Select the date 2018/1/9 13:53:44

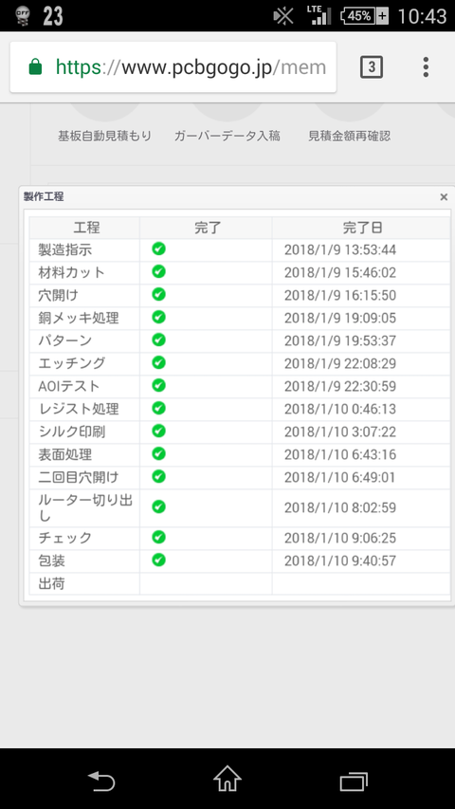coord(340,250)
